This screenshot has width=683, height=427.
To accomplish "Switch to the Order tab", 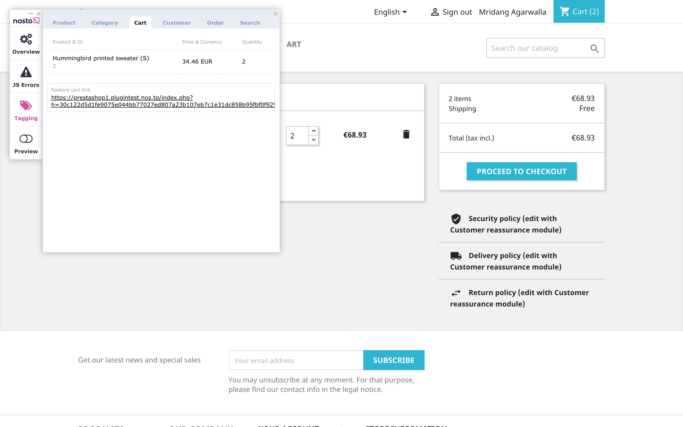I will [x=215, y=23].
